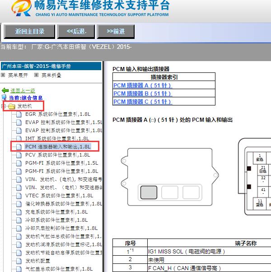Image resolution: width=271 pixels, height=272 pixels.
Task: Open 发动机节能自动启停系统部件位置 entry
Action: point(64,253)
